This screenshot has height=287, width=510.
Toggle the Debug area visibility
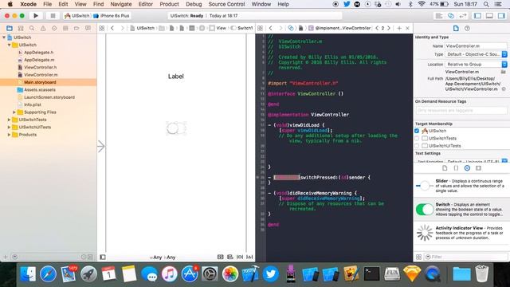tap(489, 16)
